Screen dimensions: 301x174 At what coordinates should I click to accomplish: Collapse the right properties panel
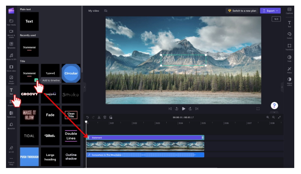click(282, 87)
